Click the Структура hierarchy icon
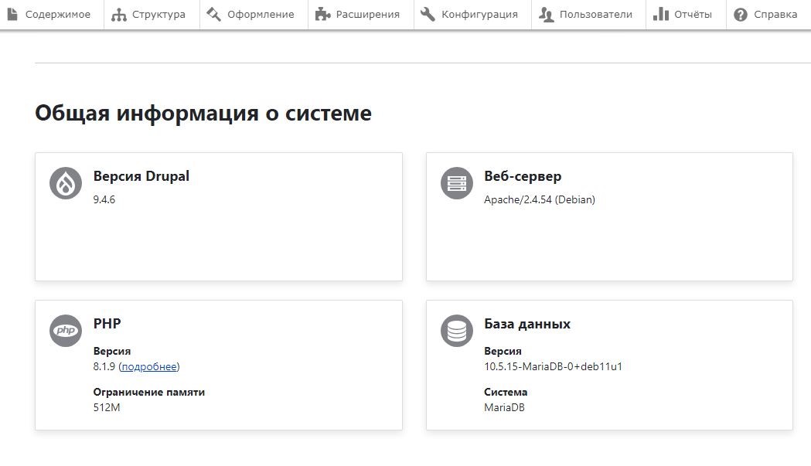 [119, 15]
